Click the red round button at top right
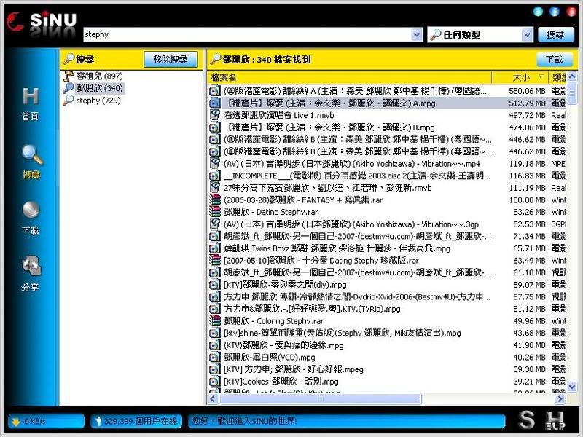 [571, 12]
